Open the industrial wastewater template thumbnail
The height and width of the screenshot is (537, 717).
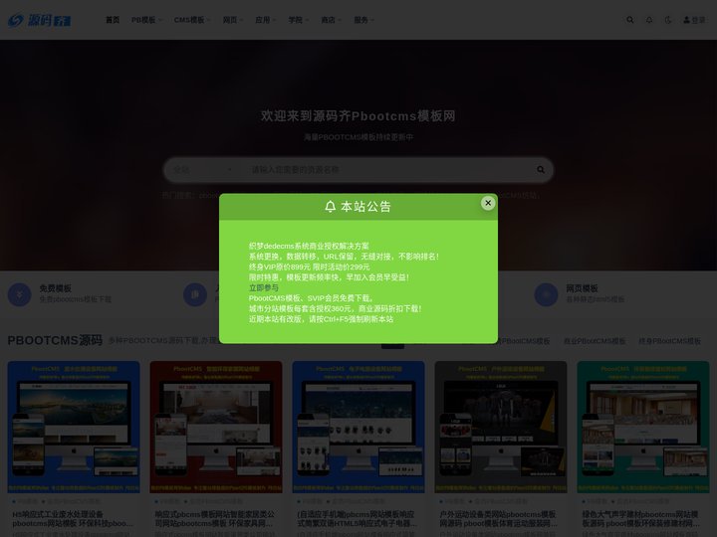click(x=74, y=427)
